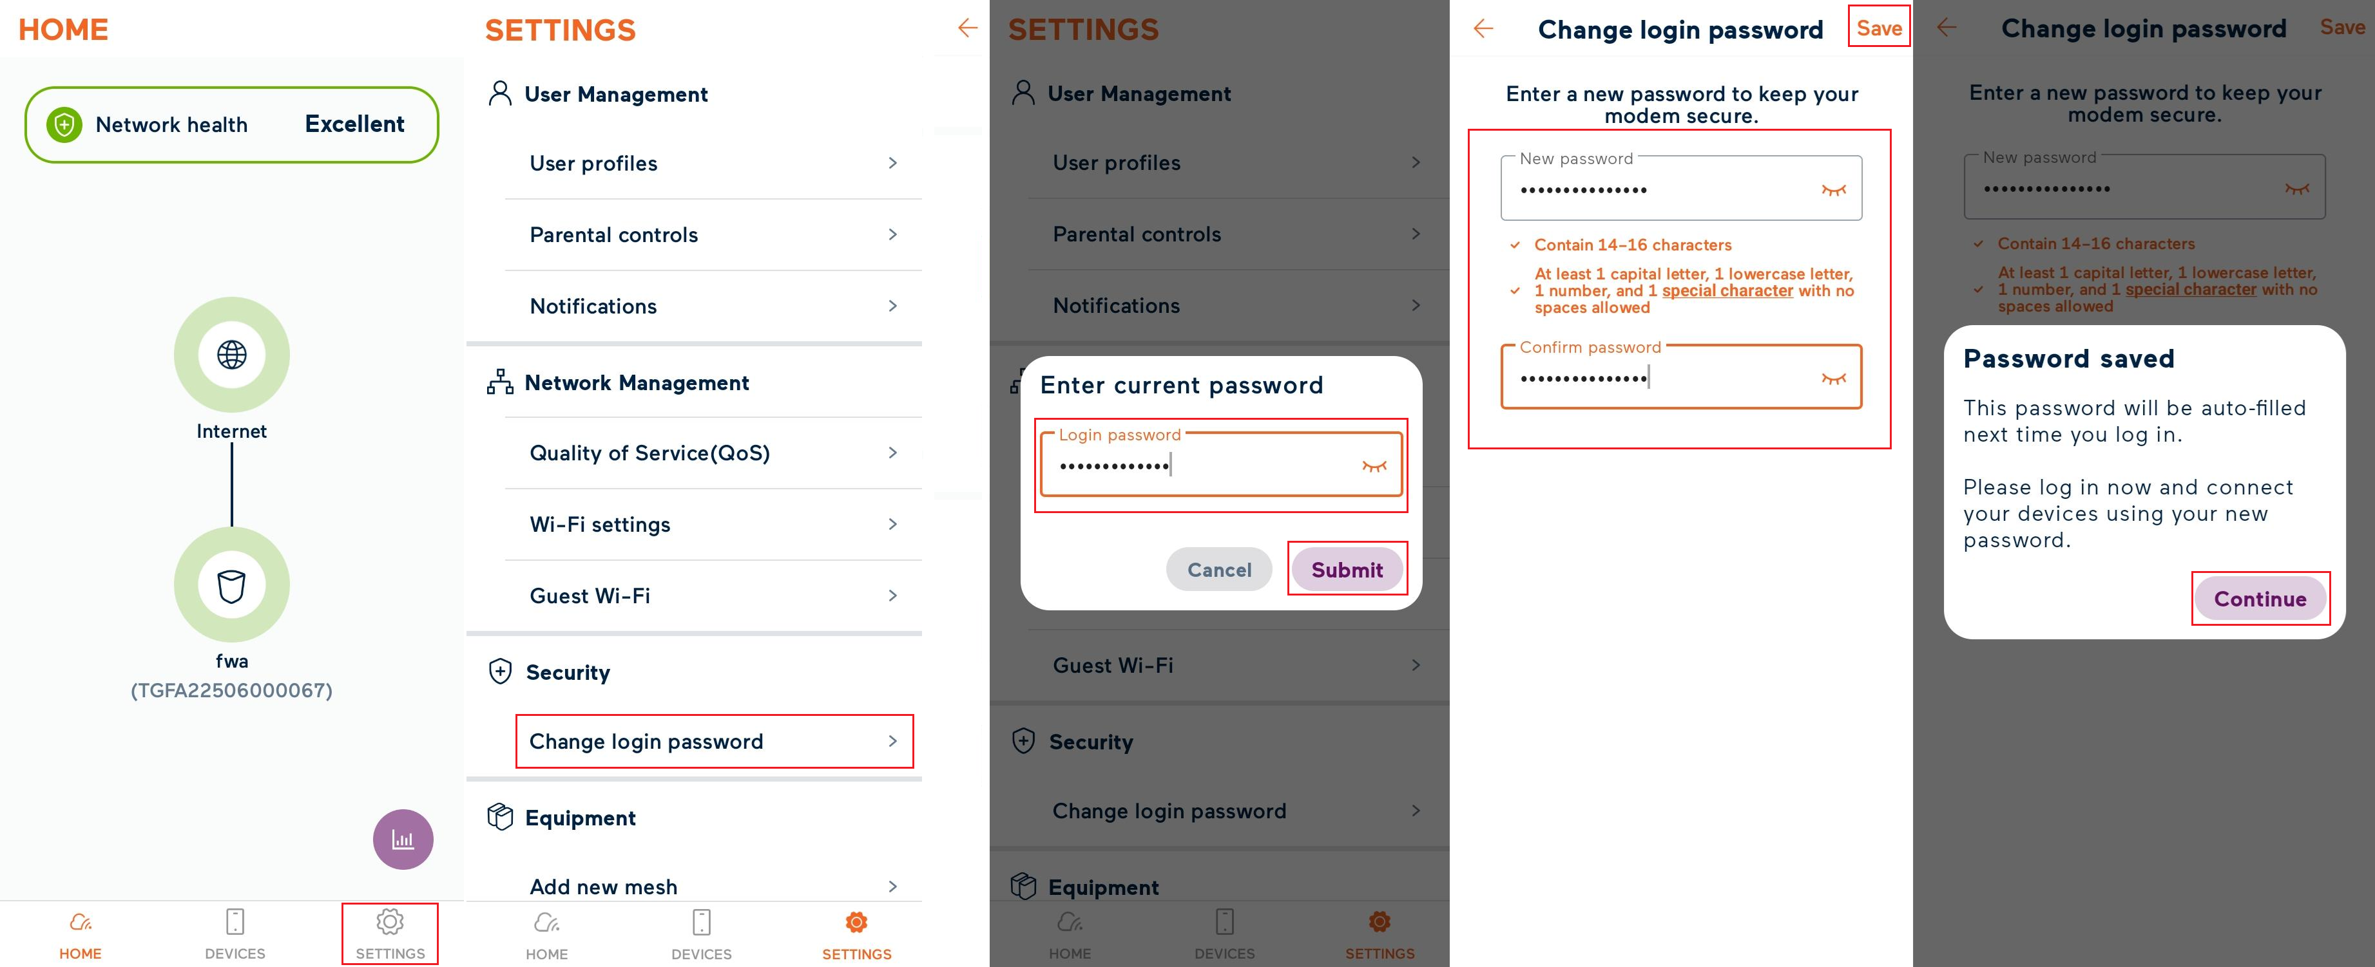Image resolution: width=2375 pixels, height=967 pixels.
Task: Click the green Network health Excellent indicator
Action: pyautogui.click(x=231, y=124)
